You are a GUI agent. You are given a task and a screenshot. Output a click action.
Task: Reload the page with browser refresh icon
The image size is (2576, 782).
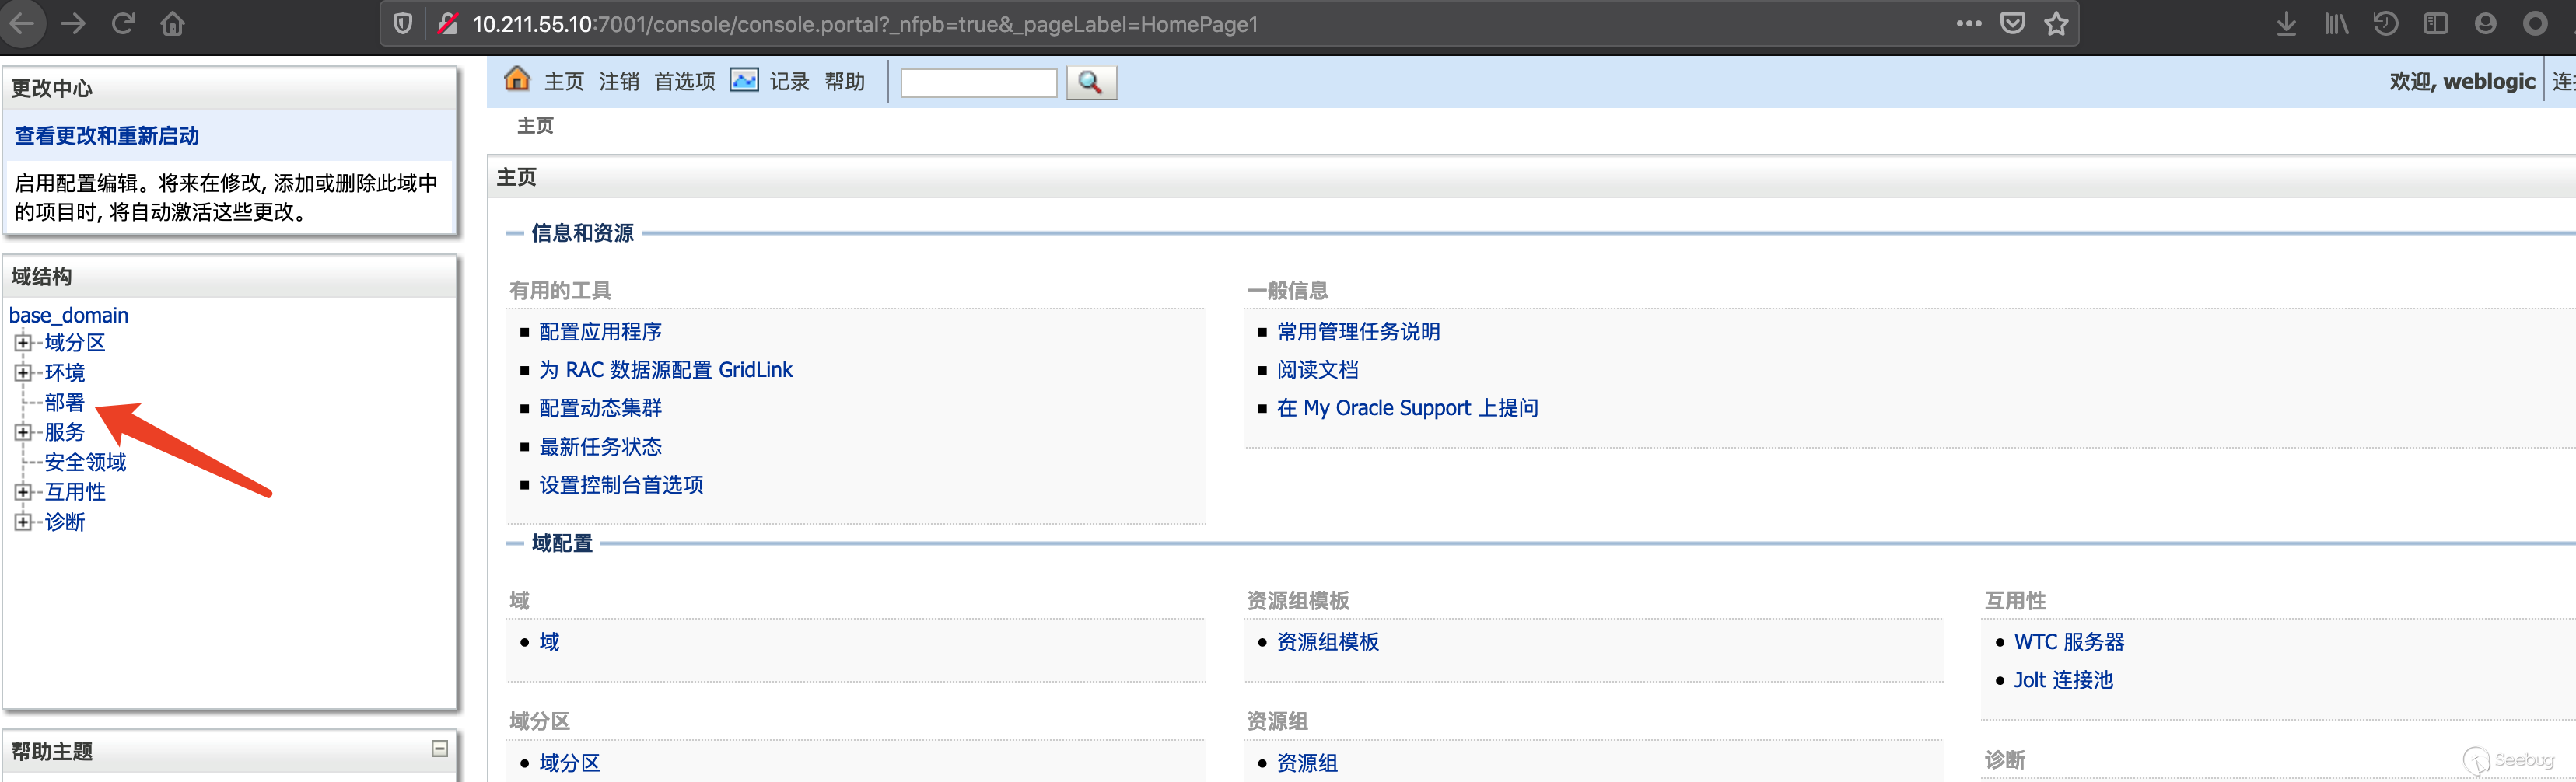click(x=123, y=23)
